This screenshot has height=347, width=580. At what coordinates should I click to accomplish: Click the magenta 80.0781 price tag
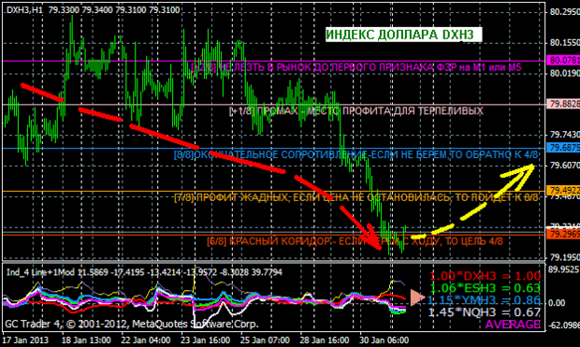pos(563,60)
